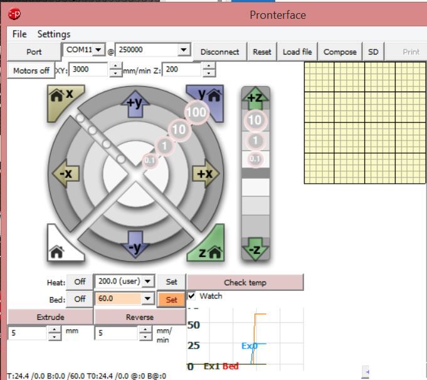
Task: Click the extrude speed field in mm/min
Action: (116, 333)
